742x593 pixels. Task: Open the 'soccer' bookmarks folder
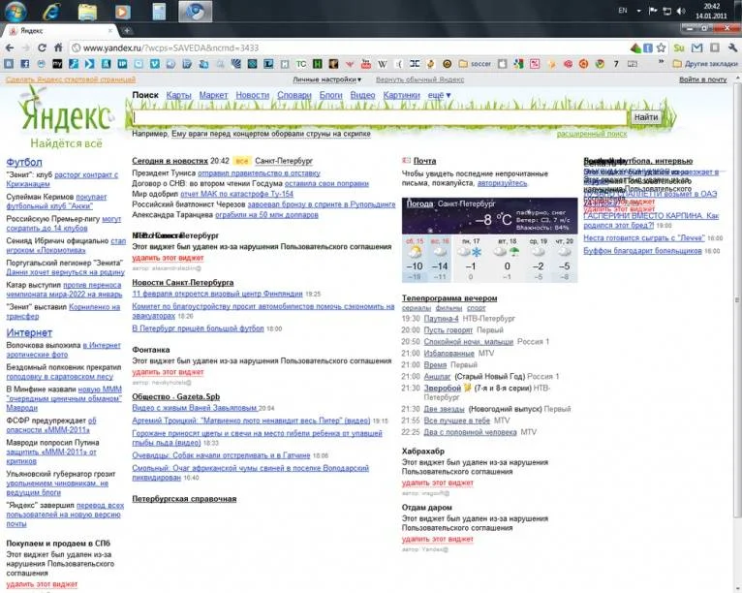pyautogui.click(x=475, y=63)
